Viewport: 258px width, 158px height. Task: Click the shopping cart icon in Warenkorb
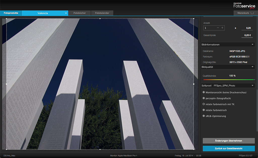(252, 13)
